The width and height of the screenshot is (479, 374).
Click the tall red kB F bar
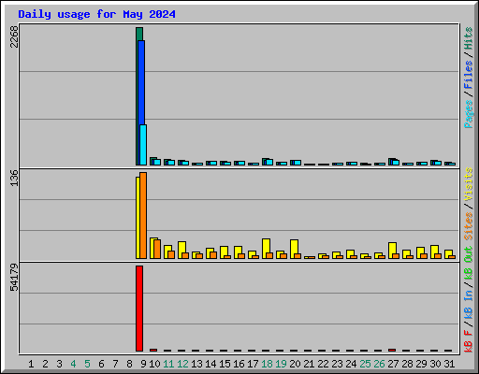139,309
